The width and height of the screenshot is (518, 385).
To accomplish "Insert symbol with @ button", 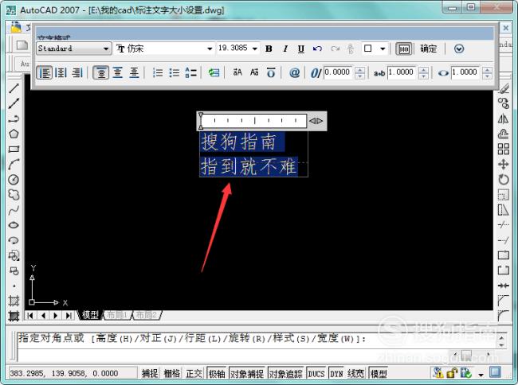I will click(294, 72).
